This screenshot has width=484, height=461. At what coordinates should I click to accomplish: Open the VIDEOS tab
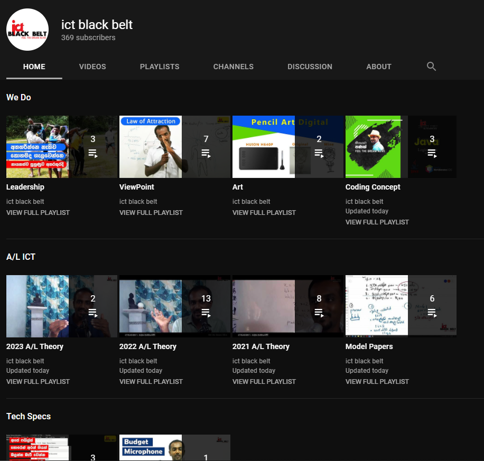point(92,67)
